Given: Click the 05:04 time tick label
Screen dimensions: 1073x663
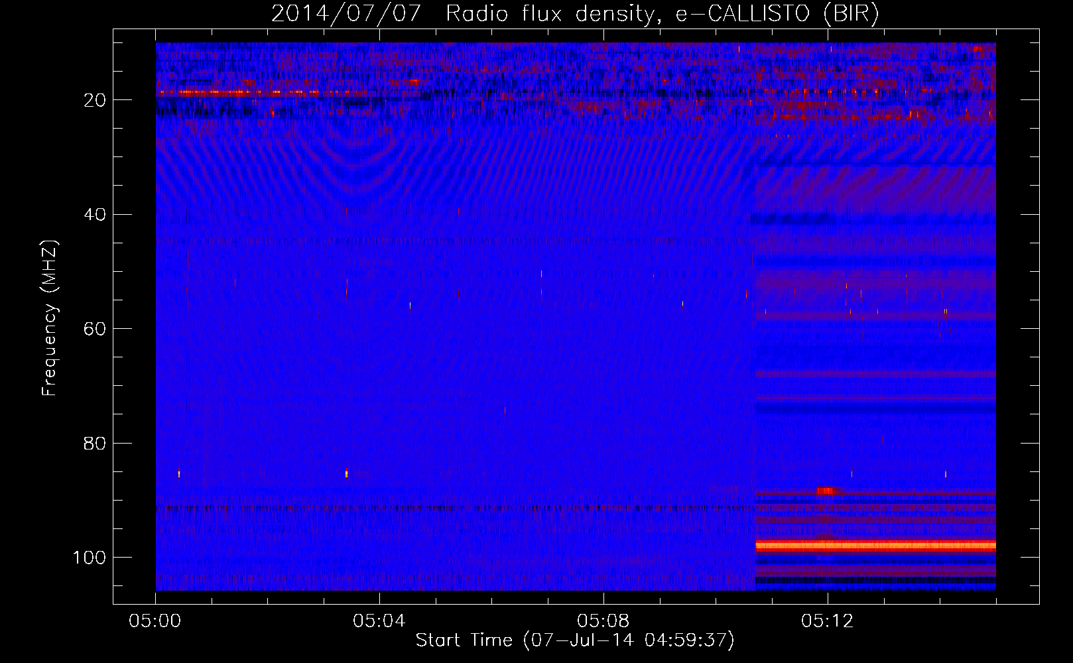Looking at the screenshot, I should tap(379, 621).
